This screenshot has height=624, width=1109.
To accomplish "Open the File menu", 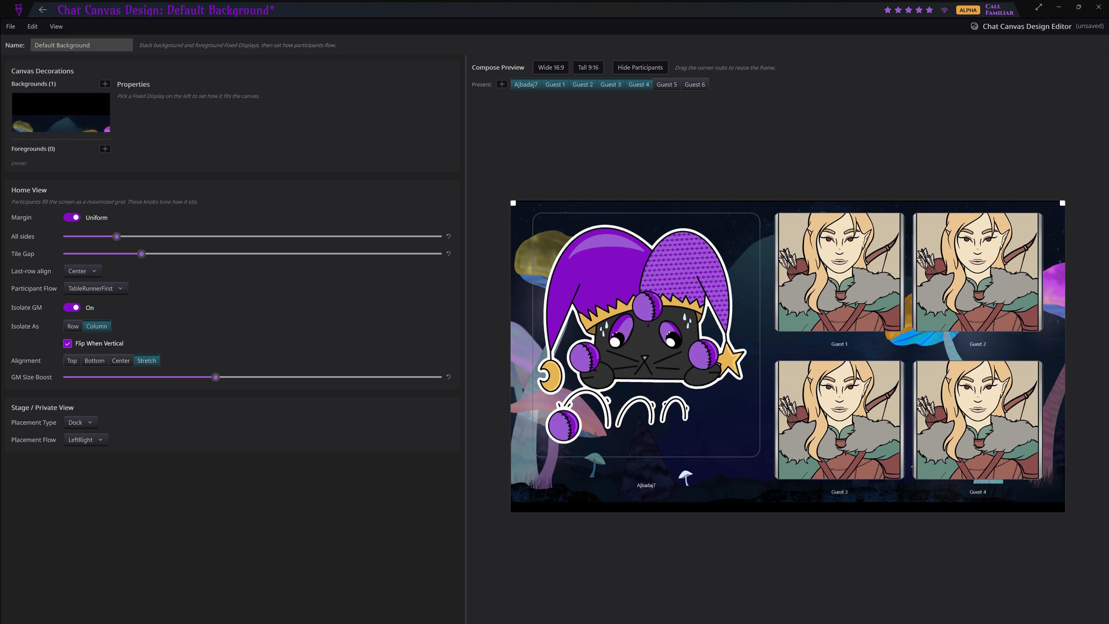I will point(10,27).
